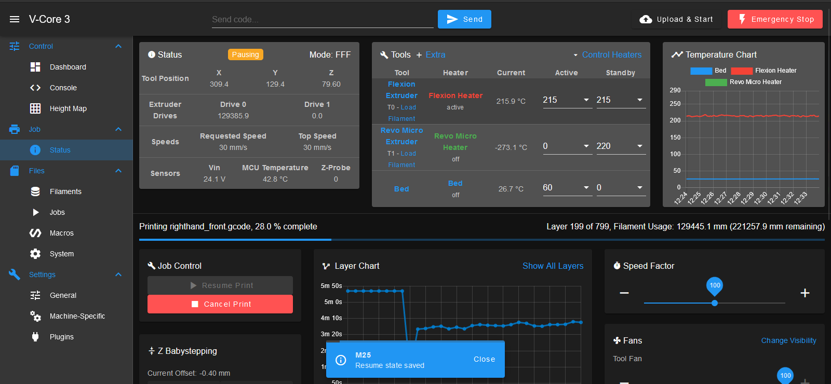Click the Fans panel fan icon
This screenshot has height=384, width=831.
tap(617, 340)
